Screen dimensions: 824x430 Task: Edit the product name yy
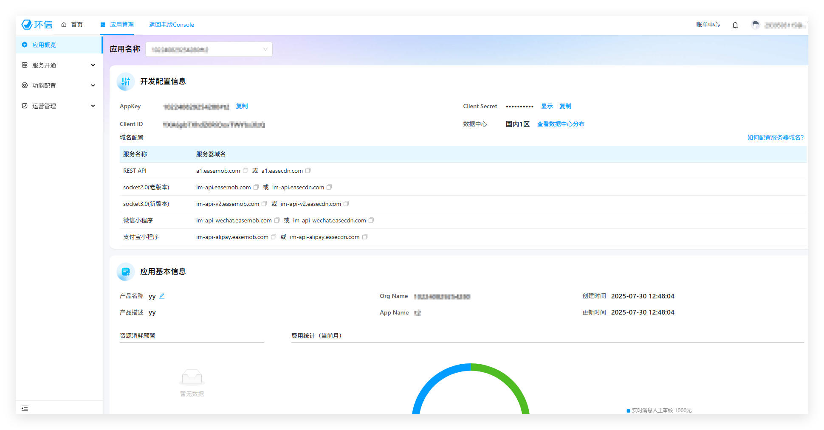tap(162, 296)
